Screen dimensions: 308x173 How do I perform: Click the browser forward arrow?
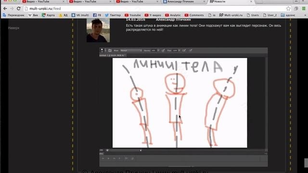tap(12, 9)
